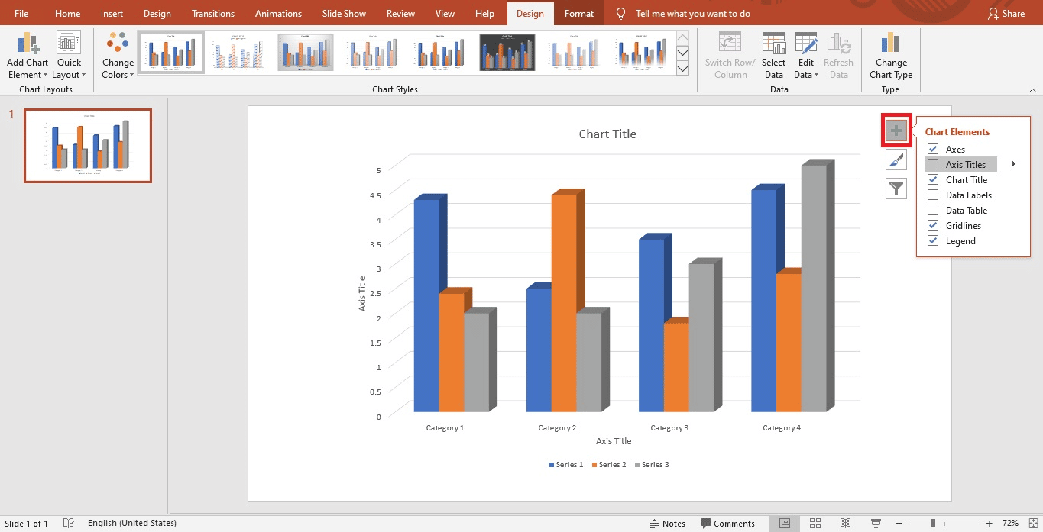Image resolution: width=1043 pixels, height=532 pixels.
Task: Click the Notes button in status bar
Action: pyautogui.click(x=667, y=524)
